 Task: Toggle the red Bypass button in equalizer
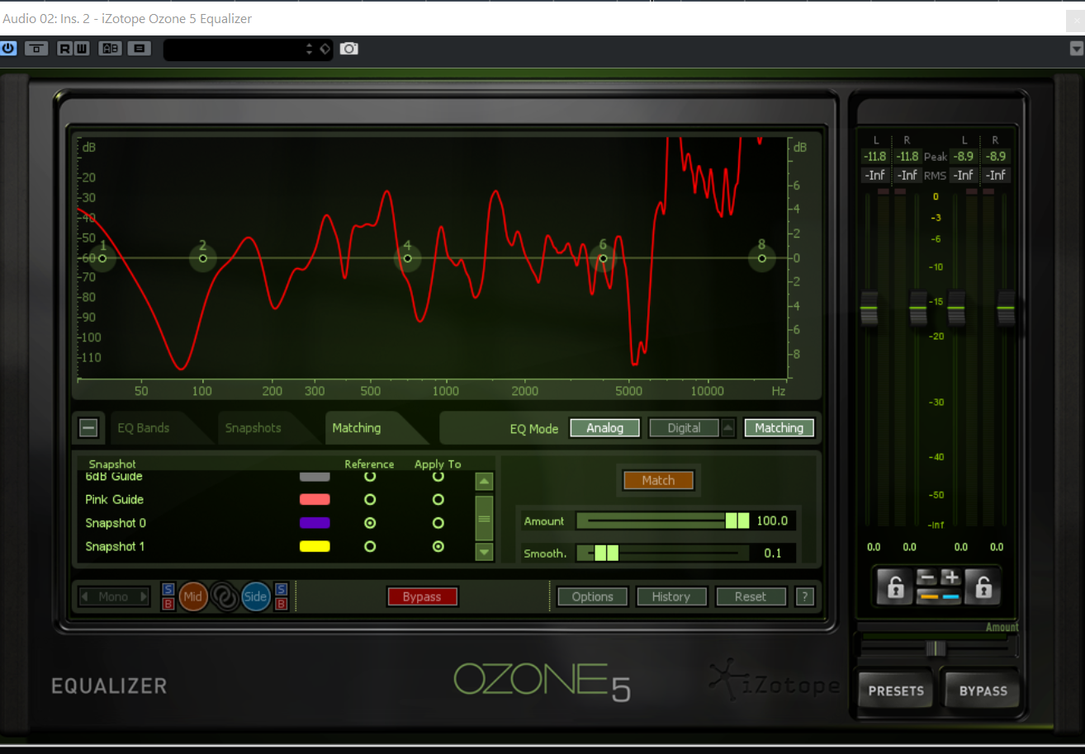pyautogui.click(x=422, y=596)
